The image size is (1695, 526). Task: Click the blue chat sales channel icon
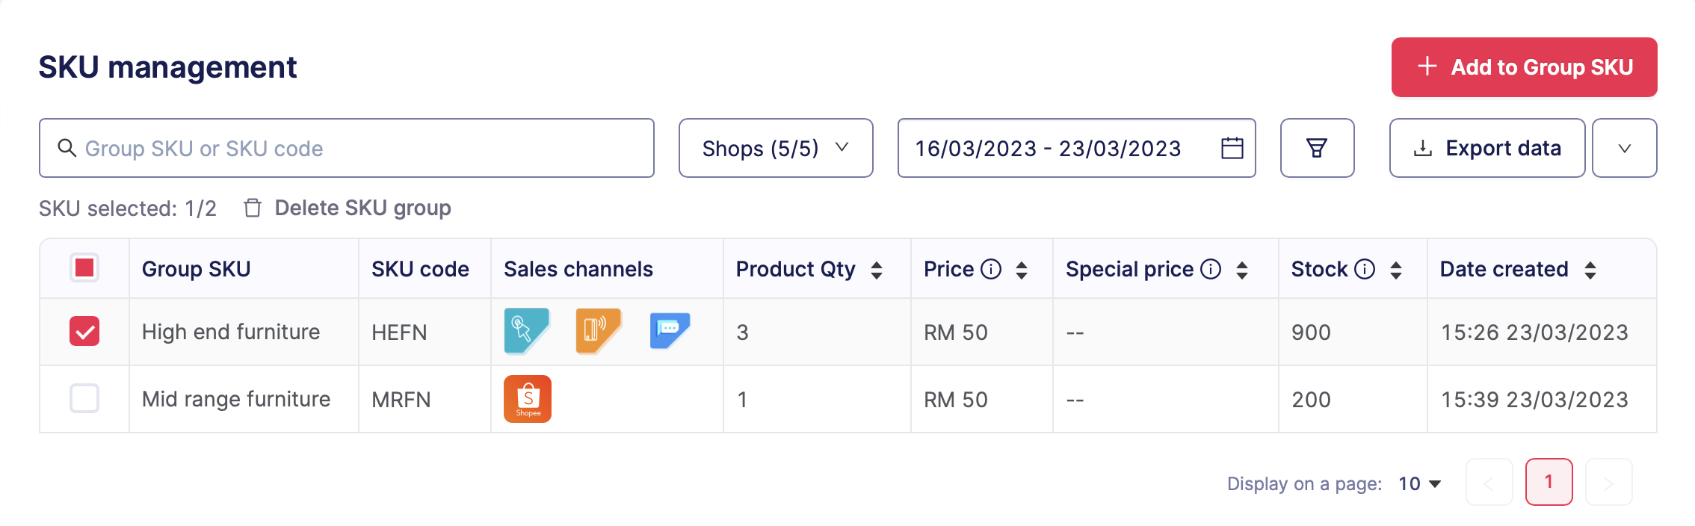(x=669, y=331)
